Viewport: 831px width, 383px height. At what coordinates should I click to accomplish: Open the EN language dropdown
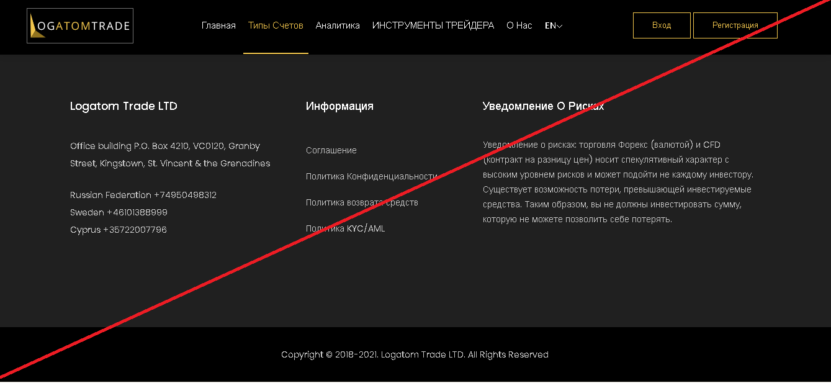(x=553, y=26)
